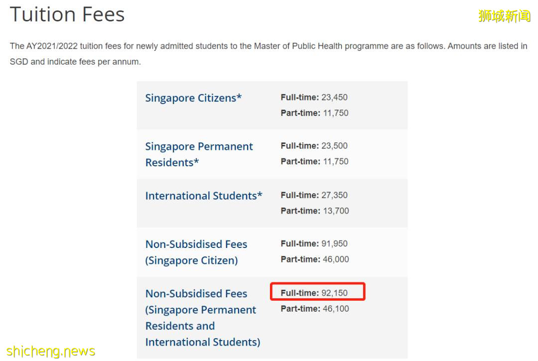Viewport: 538px width, 361px height.
Task: Click the Full-time 23,450 fee text
Action: coord(314,98)
